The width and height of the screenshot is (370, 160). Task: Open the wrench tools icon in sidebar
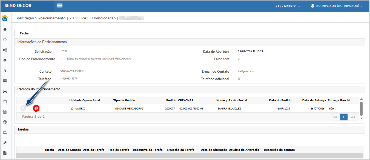point(5,143)
